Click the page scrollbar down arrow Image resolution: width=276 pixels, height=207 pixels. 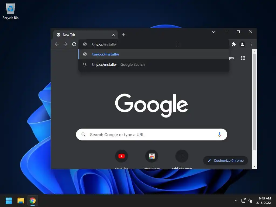pyautogui.click(x=254, y=167)
